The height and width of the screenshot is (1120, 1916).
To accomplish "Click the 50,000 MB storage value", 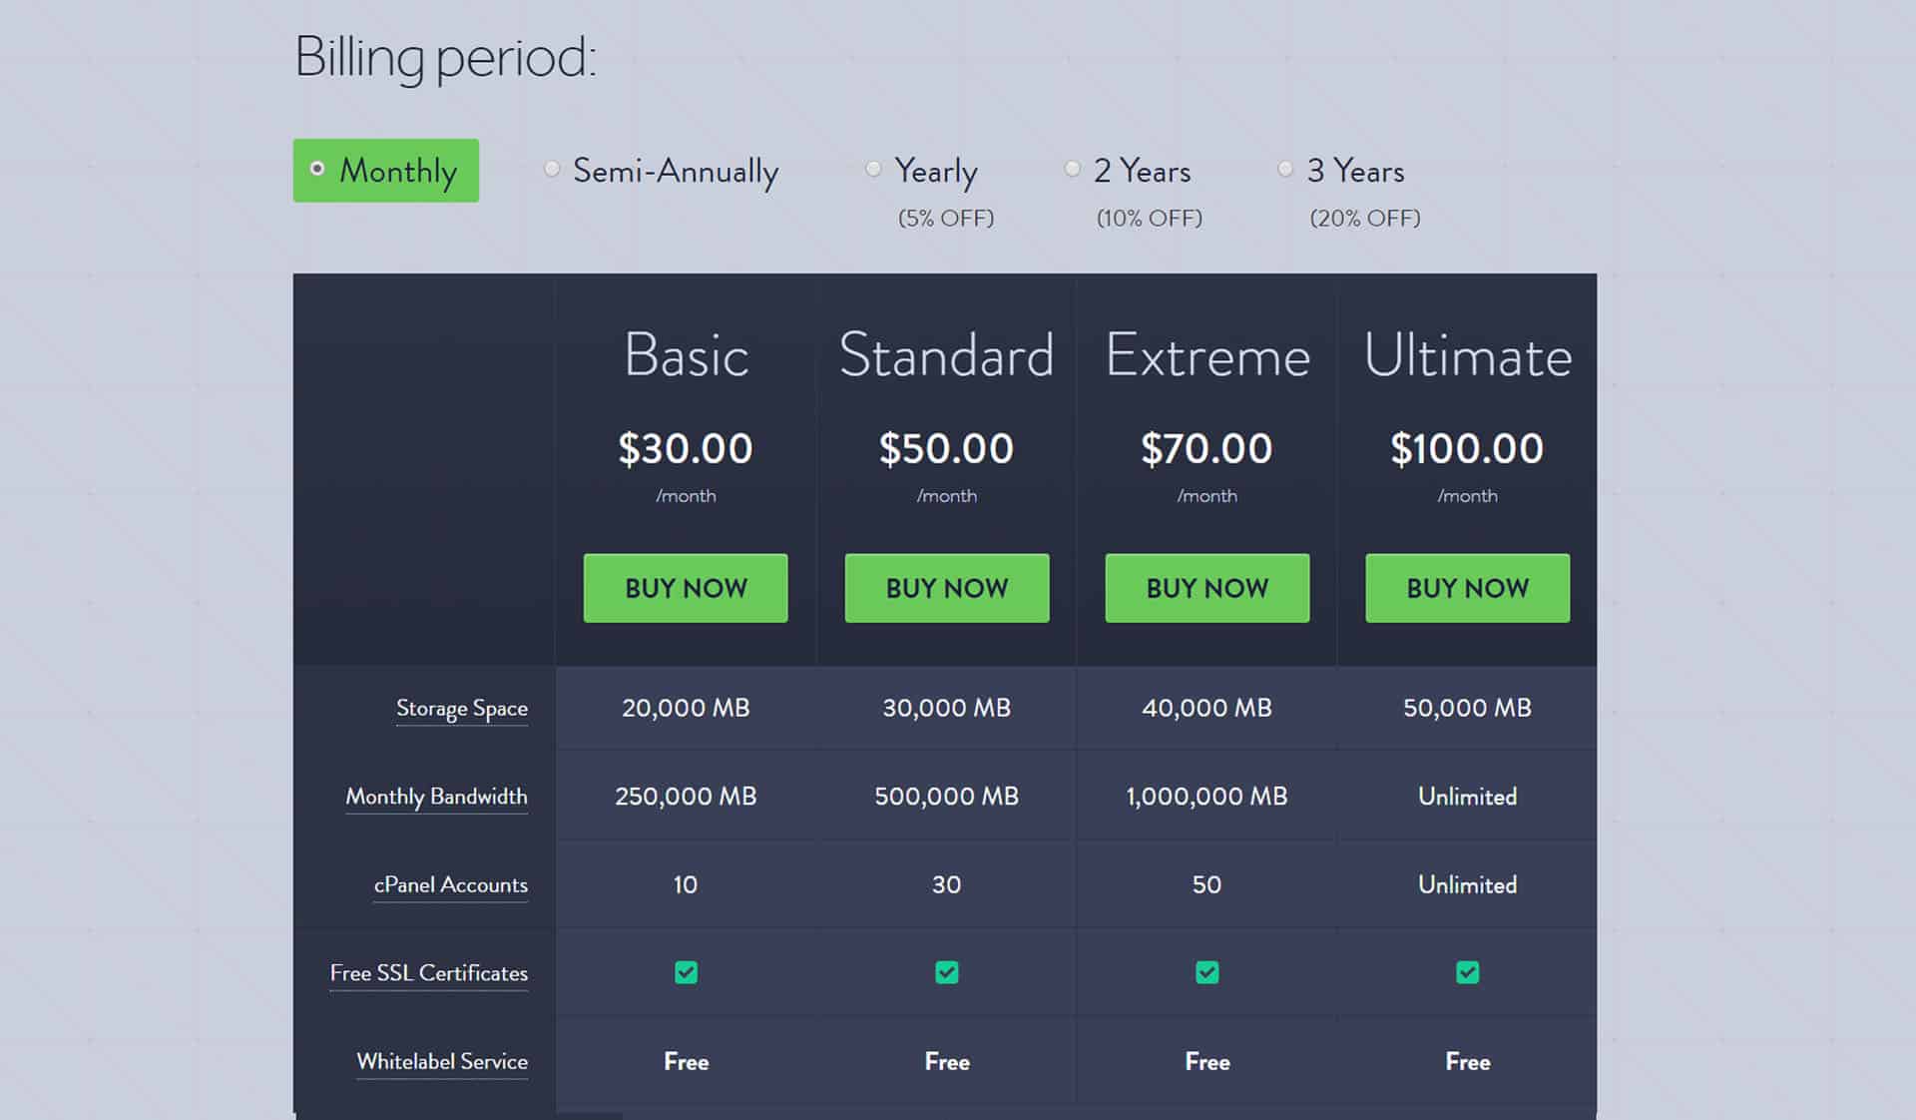I will [1468, 708].
